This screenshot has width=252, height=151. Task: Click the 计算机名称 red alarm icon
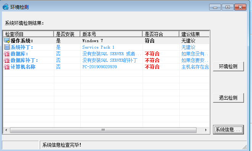coord(7,67)
